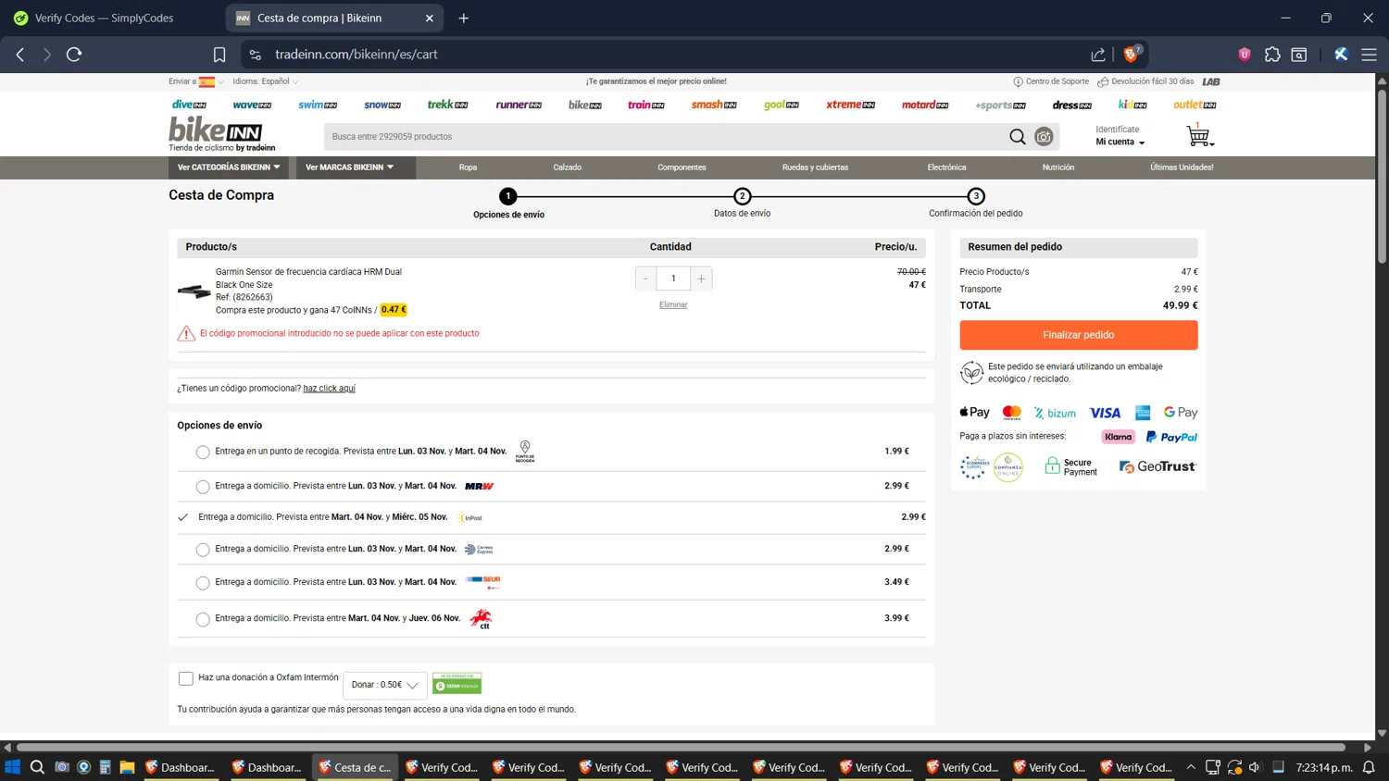Viewport: 1389px width, 781px height.
Task: Open Últimas Unidades menu item
Action: click(x=1182, y=167)
